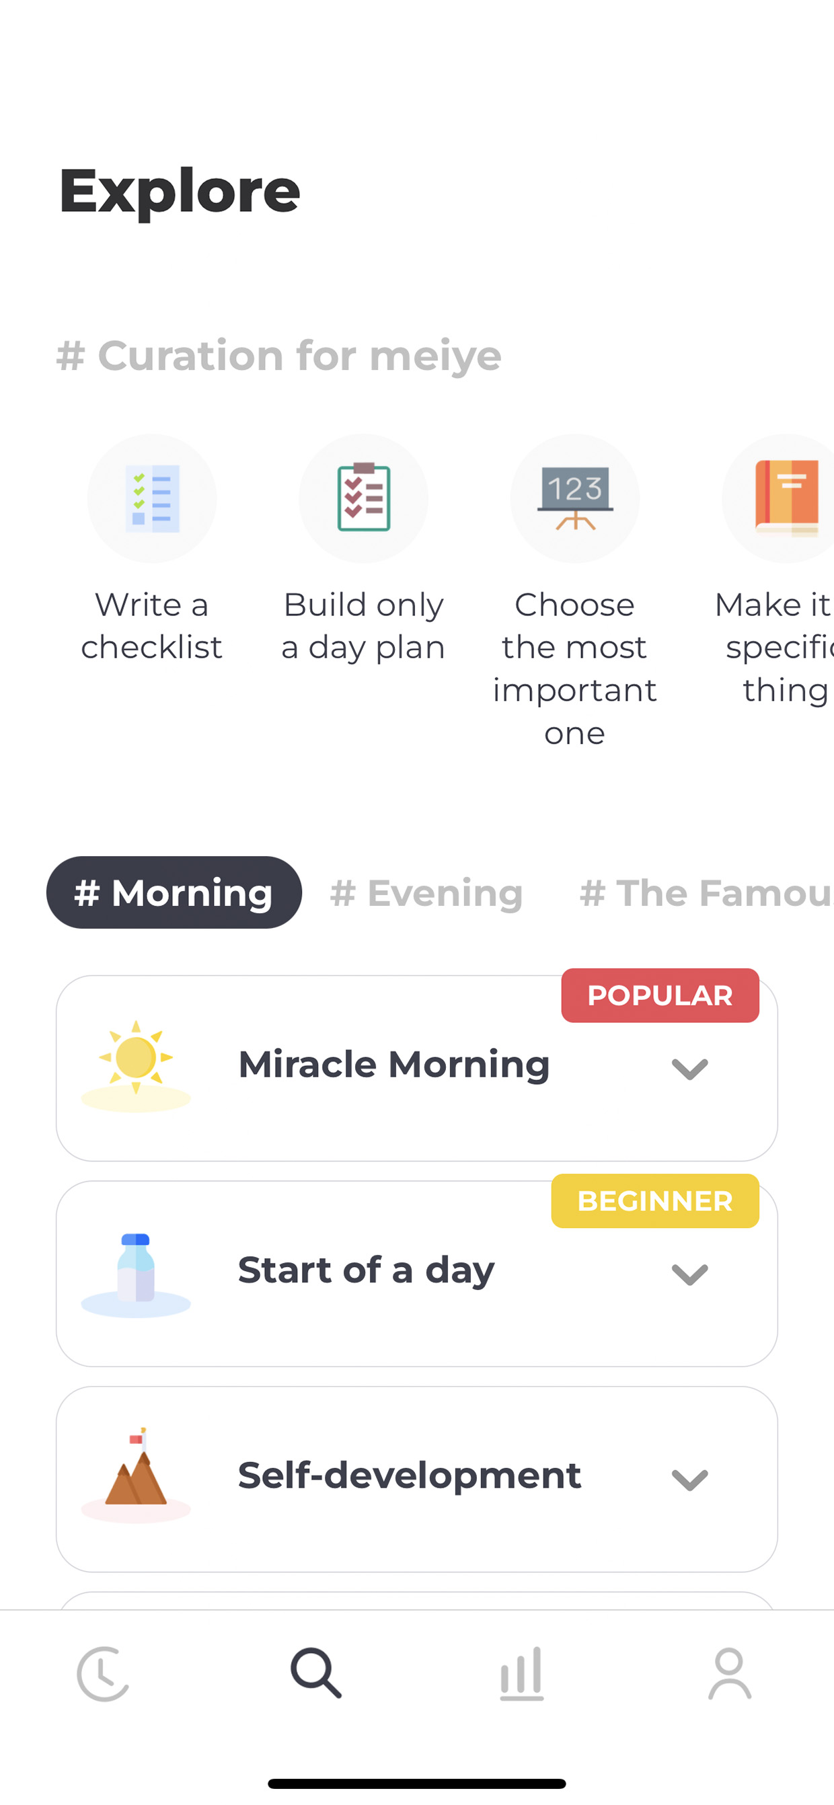Switch to the # The Famous tab

click(706, 892)
